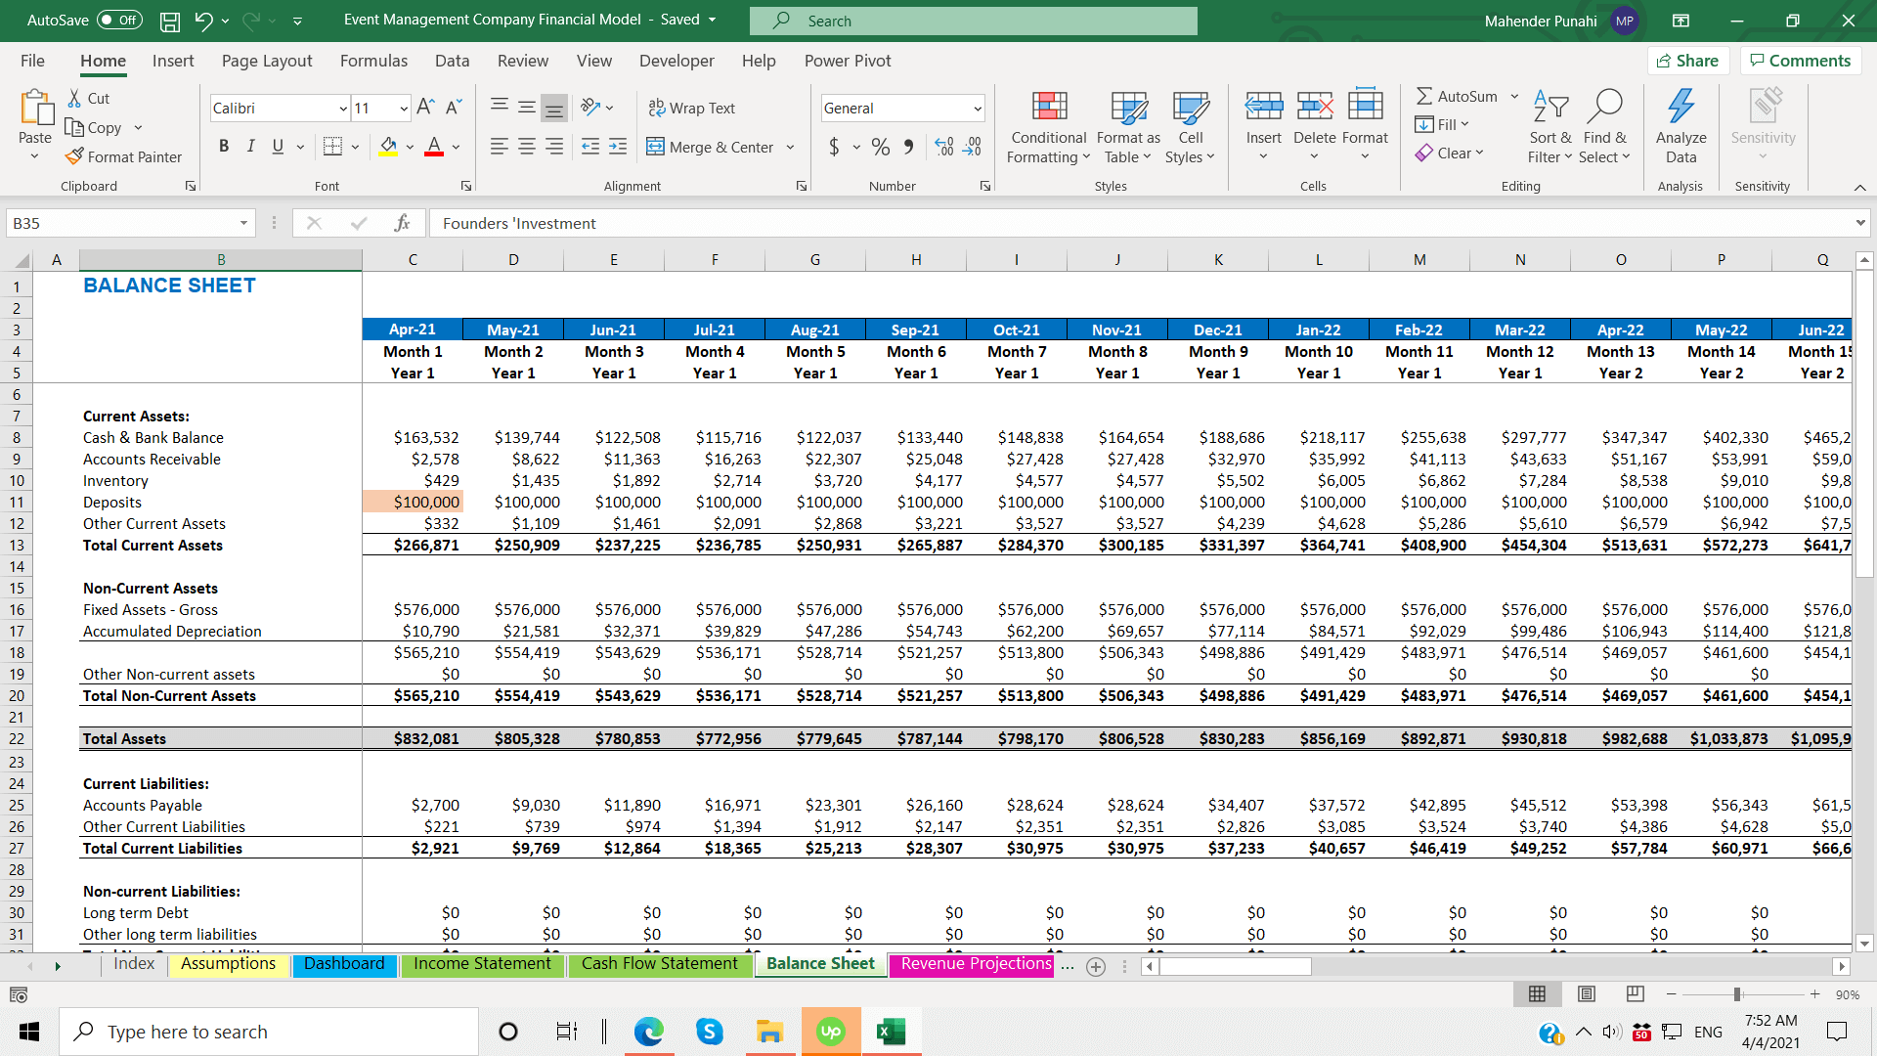The image size is (1877, 1056).
Task: Open the Data ribbon tab
Action: pos(452,61)
